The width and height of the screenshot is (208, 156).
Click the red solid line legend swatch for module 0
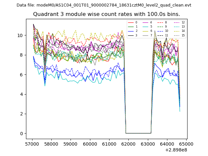(131, 22)
